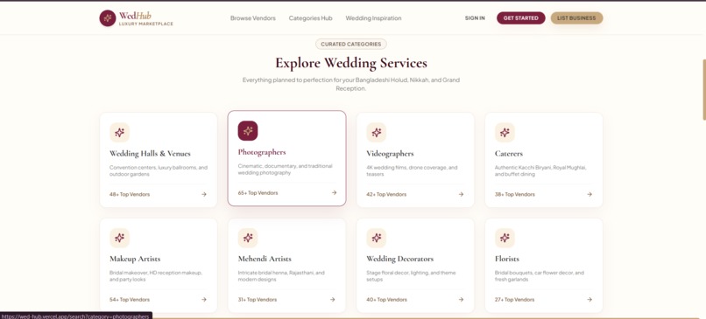This screenshot has width=706, height=319.
Task: Click the 'Convention centers, luxury ballrooms' description
Action: (159, 170)
